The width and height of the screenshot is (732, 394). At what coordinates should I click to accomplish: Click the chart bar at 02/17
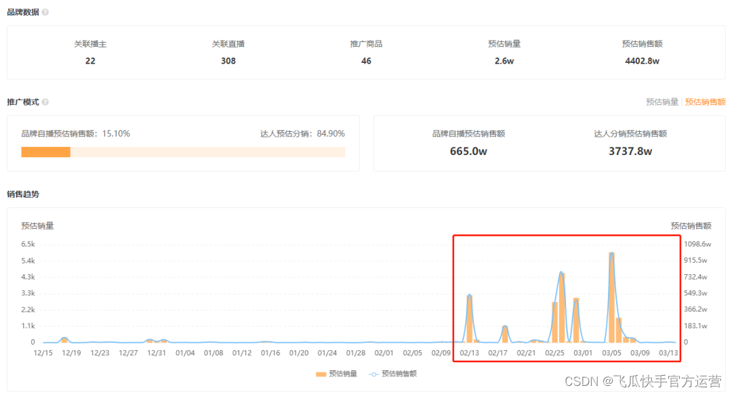coord(505,334)
